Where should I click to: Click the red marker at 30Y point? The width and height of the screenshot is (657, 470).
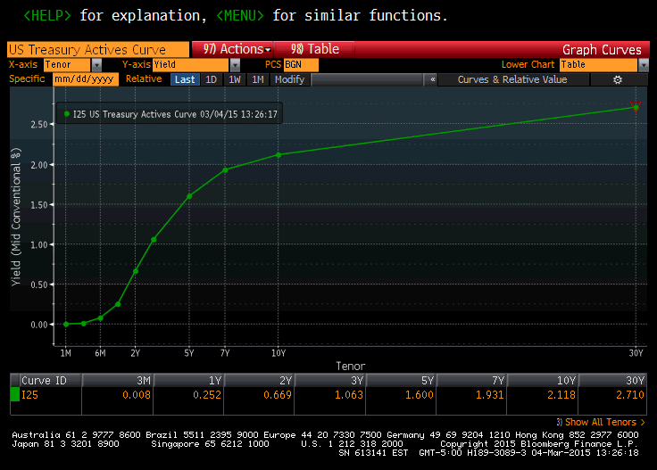pyautogui.click(x=635, y=106)
